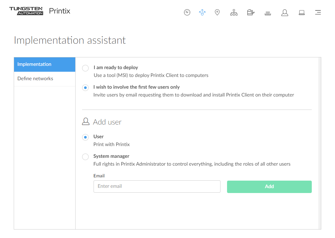The image size is (335, 238).
Task: Open the Dashboard gauge icon
Action: point(187,13)
